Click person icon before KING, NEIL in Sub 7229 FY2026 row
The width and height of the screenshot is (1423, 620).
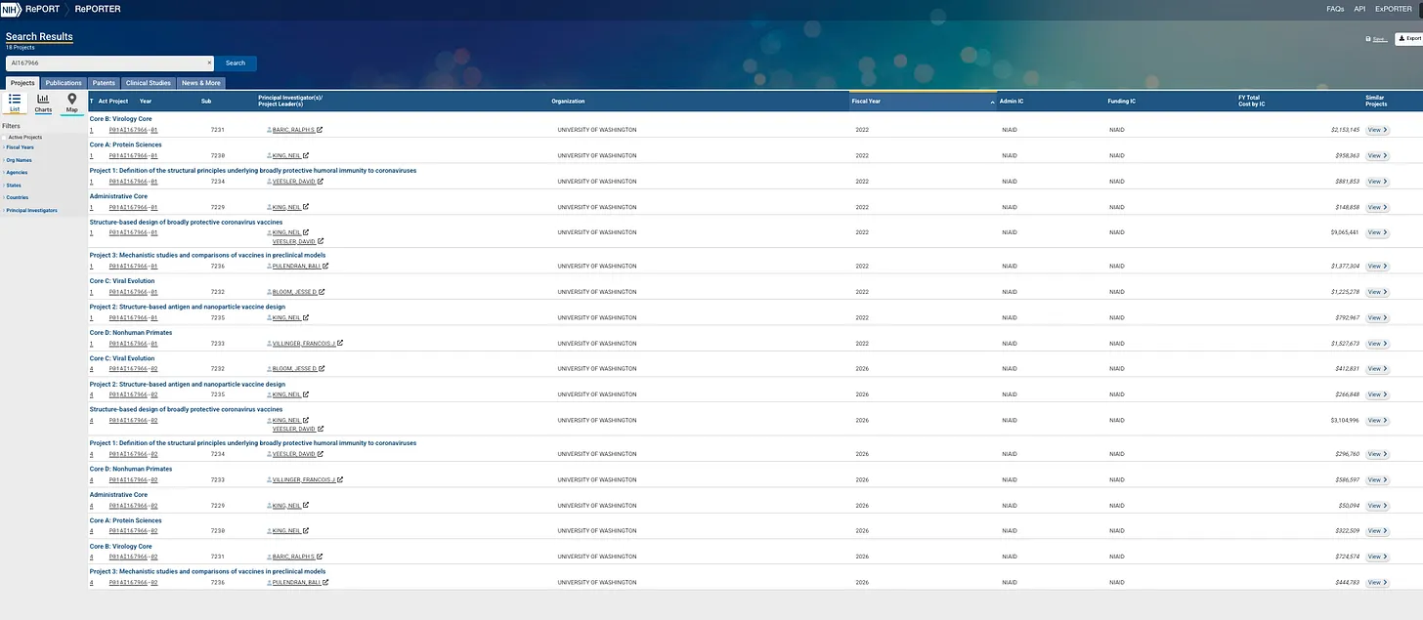[x=269, y=506]
